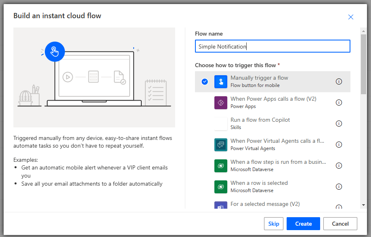Click the Flow button for mobile icon
Viewport: 371px width, 237px height.
(x=221, y=82)
